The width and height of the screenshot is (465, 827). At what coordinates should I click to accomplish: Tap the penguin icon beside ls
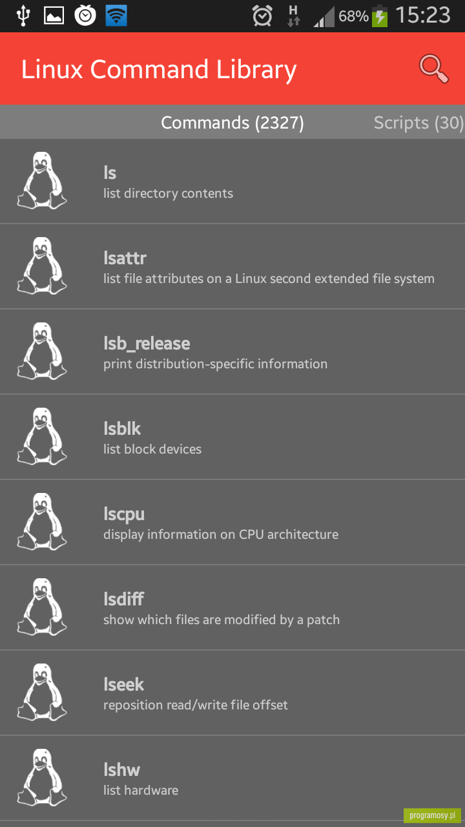[42, 180]
